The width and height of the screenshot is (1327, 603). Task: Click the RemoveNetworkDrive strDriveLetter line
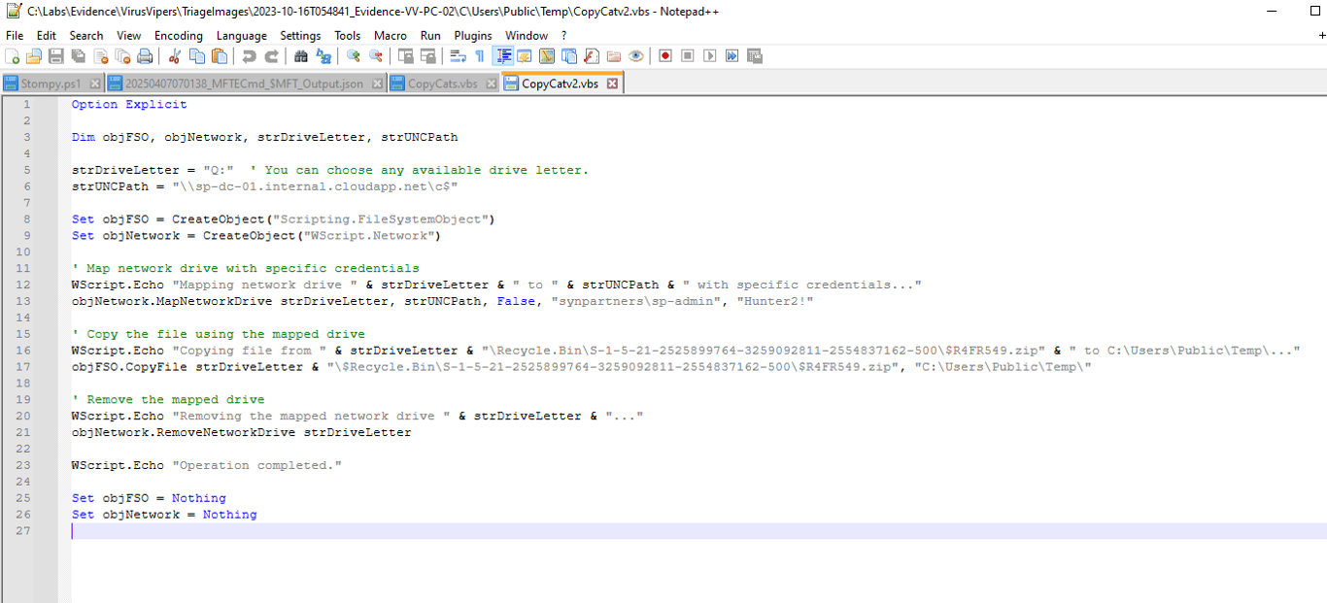pyautogui.click(x=241, y=432)
